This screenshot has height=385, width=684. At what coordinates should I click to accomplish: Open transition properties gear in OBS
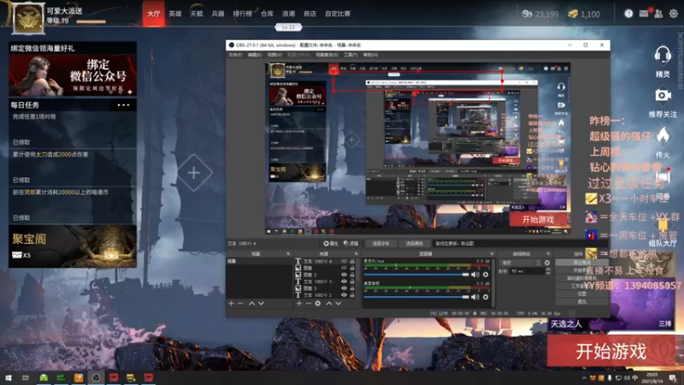tap(547, 263)
